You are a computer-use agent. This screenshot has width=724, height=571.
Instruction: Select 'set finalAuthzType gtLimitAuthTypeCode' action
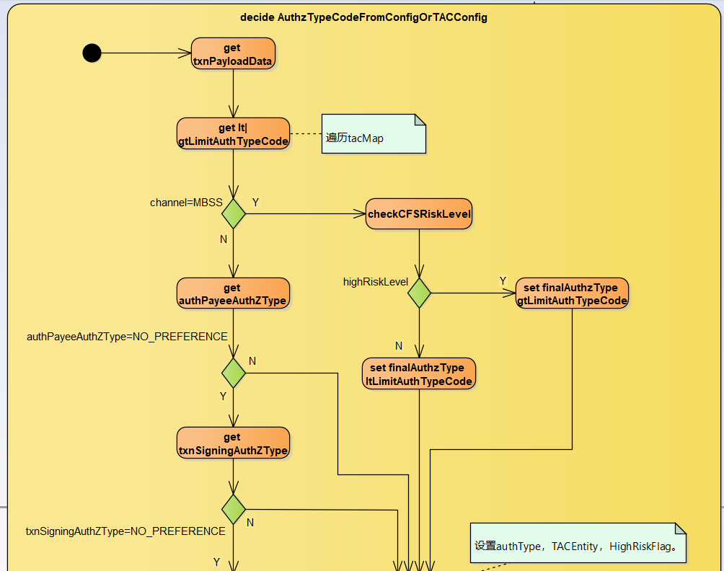572,294
